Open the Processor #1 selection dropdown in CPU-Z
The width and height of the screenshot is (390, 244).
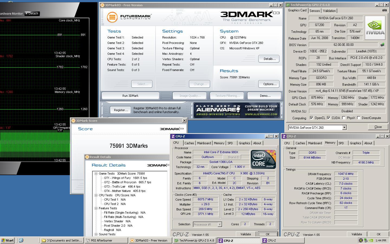click(220, 224)
